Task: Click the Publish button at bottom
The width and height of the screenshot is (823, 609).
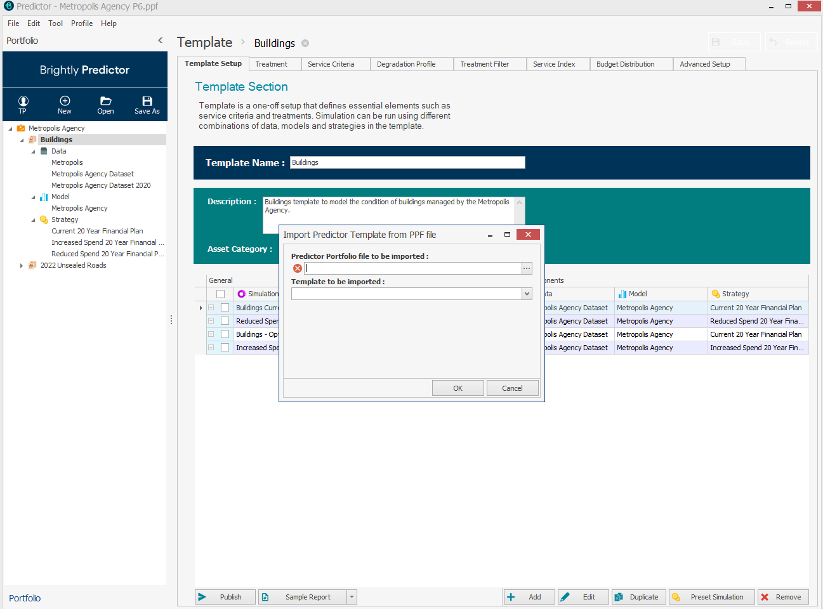Action: (225, 597)
